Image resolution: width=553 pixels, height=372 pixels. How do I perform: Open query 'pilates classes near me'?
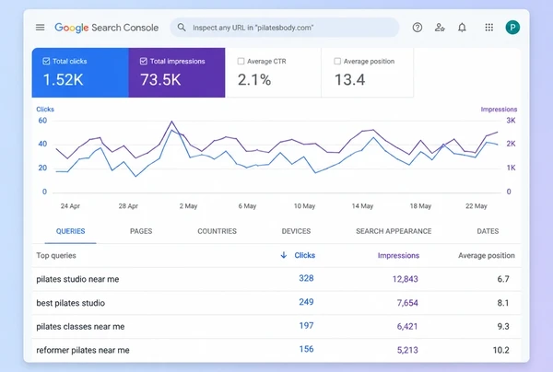(80, 327)
